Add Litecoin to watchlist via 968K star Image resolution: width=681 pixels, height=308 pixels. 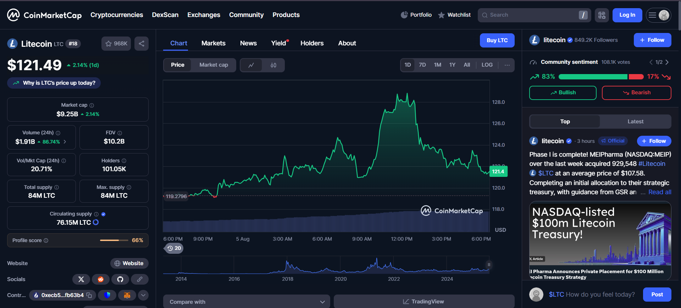tap(116, 44)
